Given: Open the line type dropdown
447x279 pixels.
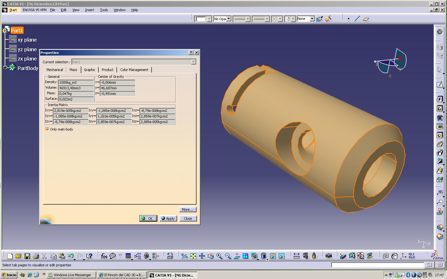Looking at the screenshot, I should [267, 19].
